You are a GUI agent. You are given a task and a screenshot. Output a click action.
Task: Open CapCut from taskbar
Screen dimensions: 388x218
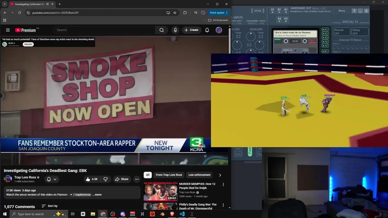click(x=83, y=214)
